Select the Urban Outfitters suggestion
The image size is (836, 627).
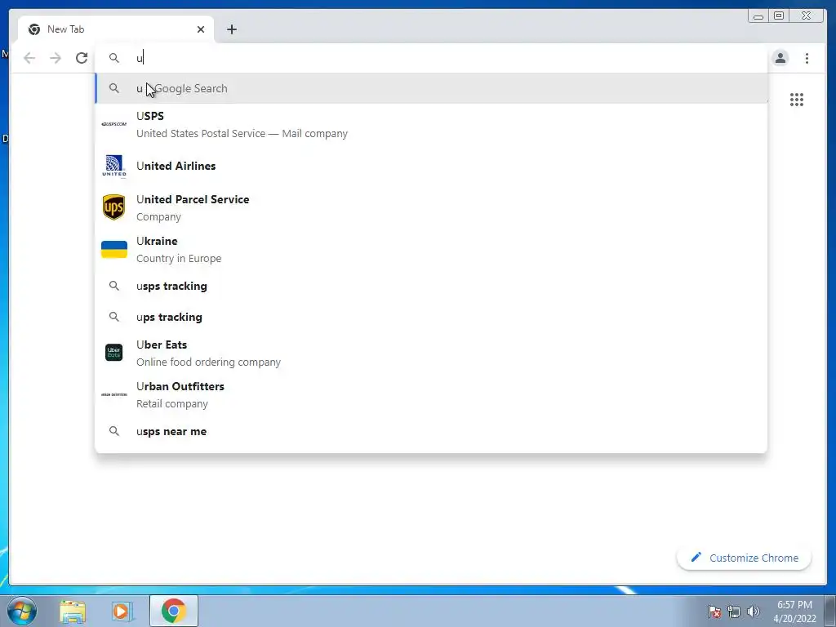[x=431, y=394]
